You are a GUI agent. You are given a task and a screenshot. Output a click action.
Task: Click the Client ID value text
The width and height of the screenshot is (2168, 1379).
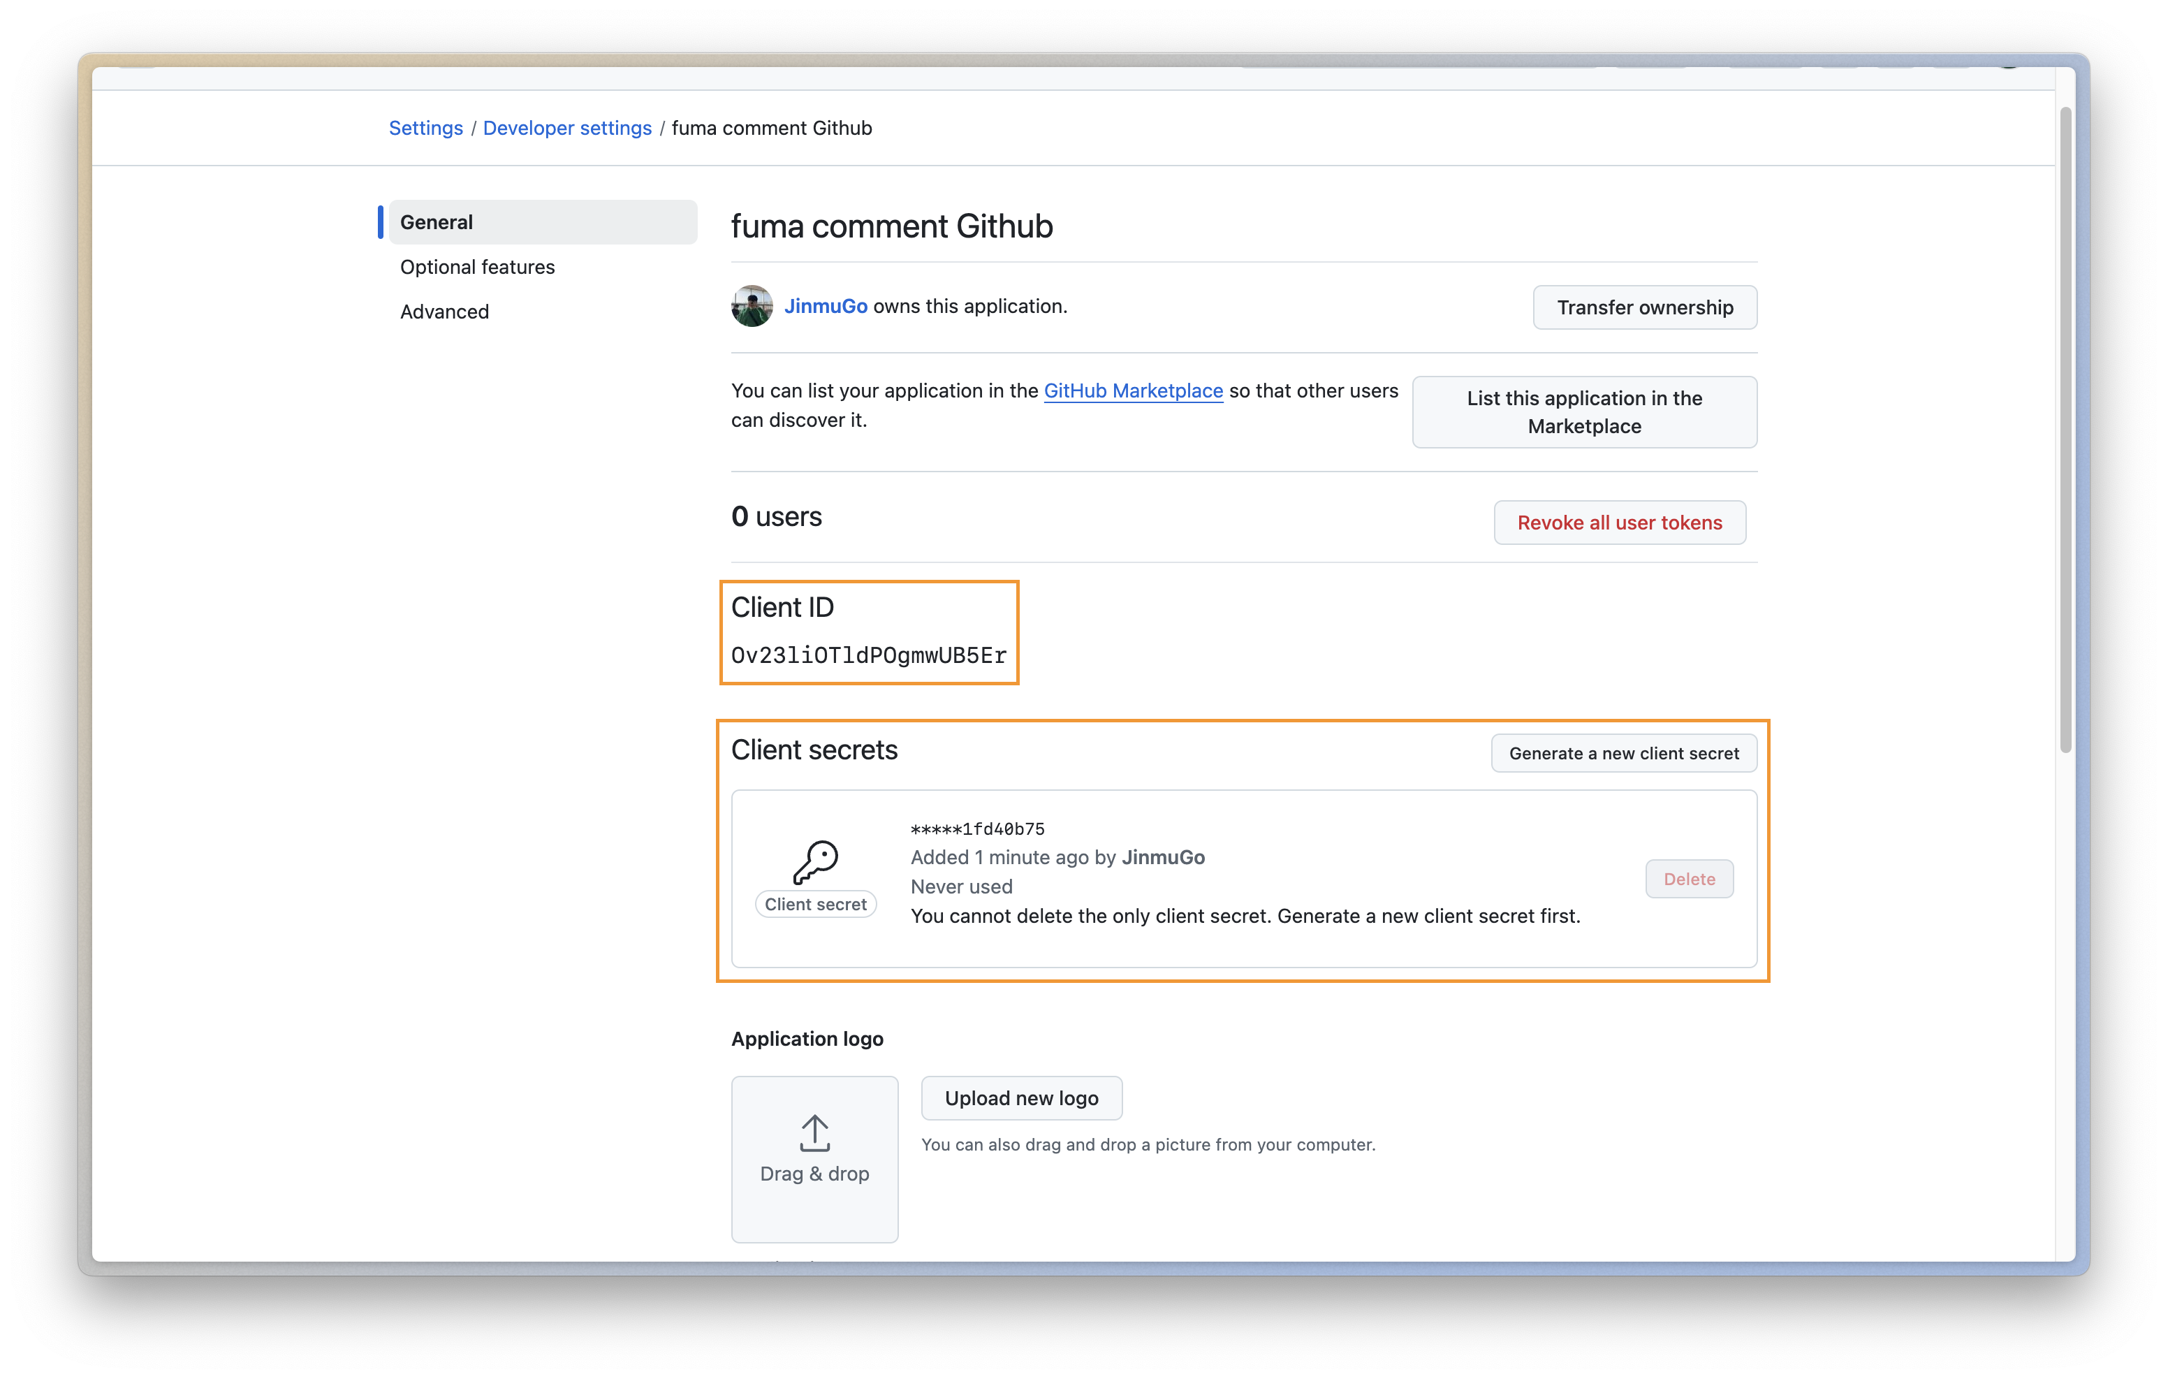pos(868,656)
